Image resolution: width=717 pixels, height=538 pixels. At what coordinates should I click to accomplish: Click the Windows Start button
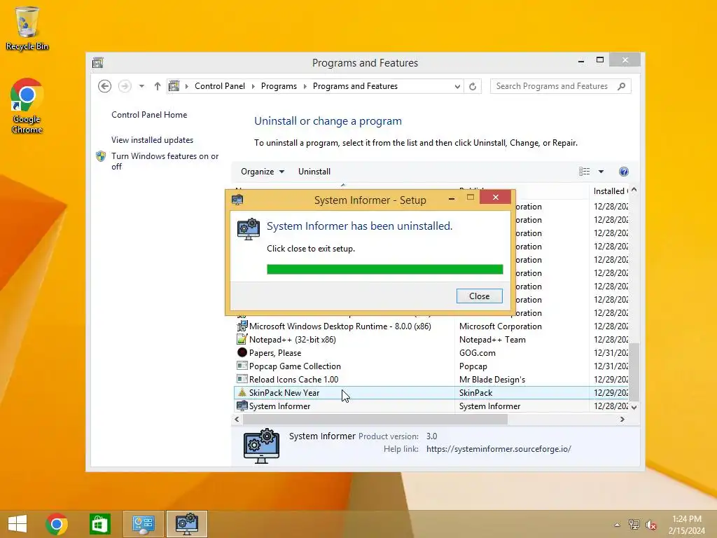coord(18,524)
